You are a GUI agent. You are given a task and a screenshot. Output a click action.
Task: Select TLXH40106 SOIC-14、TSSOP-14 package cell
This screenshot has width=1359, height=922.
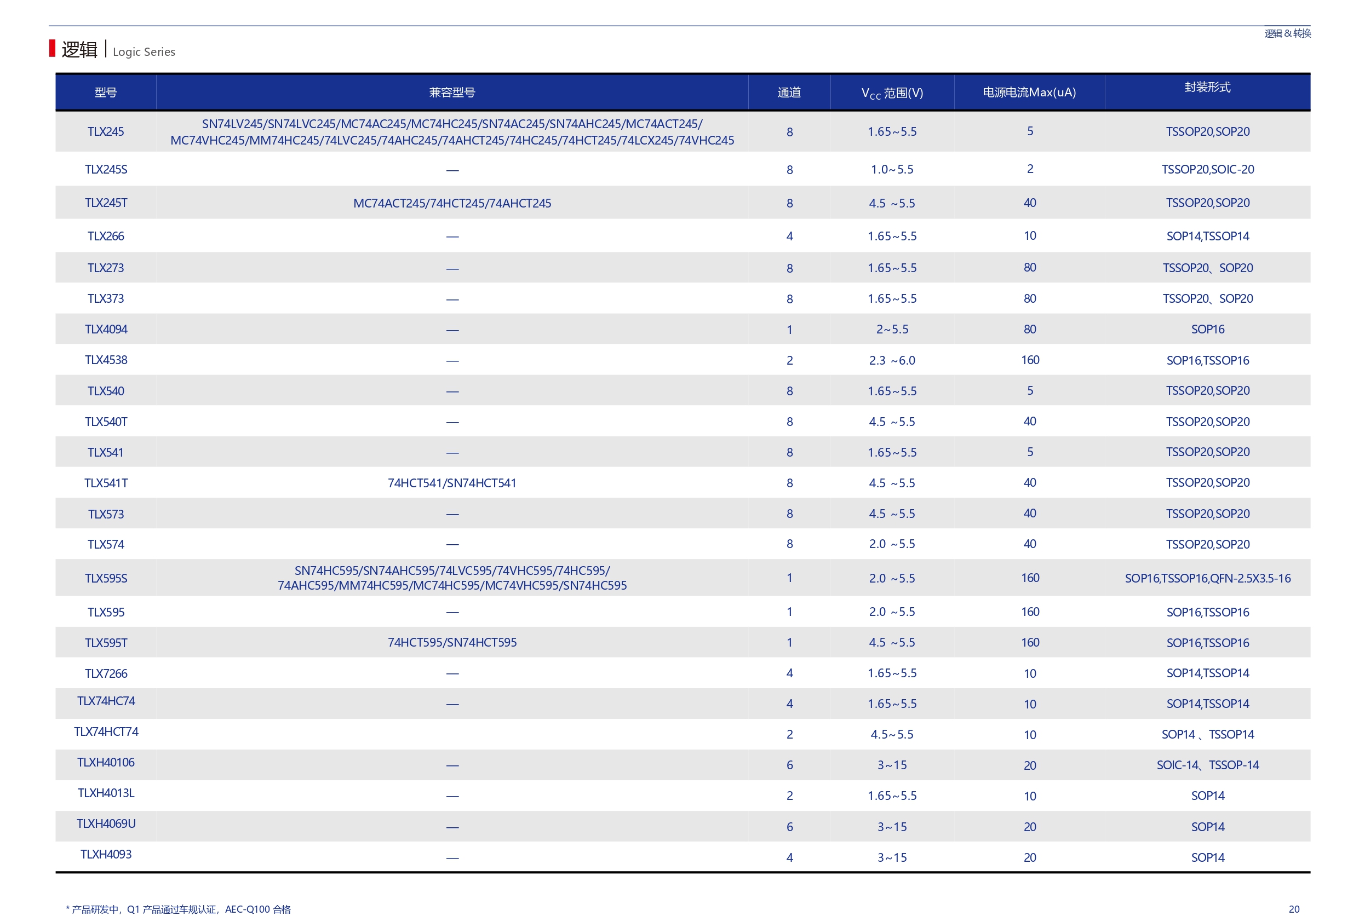[1208, 765]
